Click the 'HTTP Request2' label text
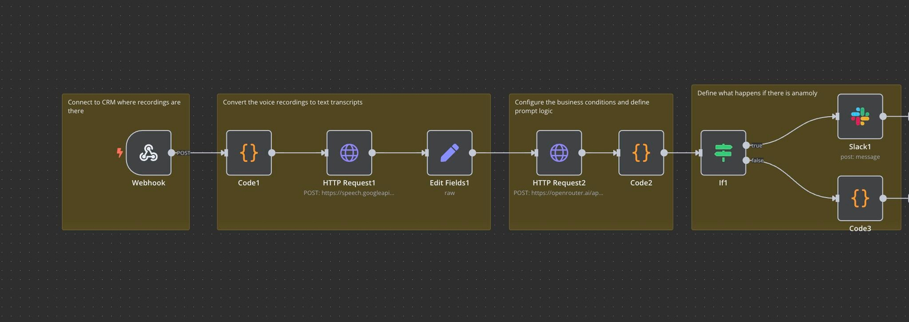Viewport: 909px width, 322px height. [559, 183]
